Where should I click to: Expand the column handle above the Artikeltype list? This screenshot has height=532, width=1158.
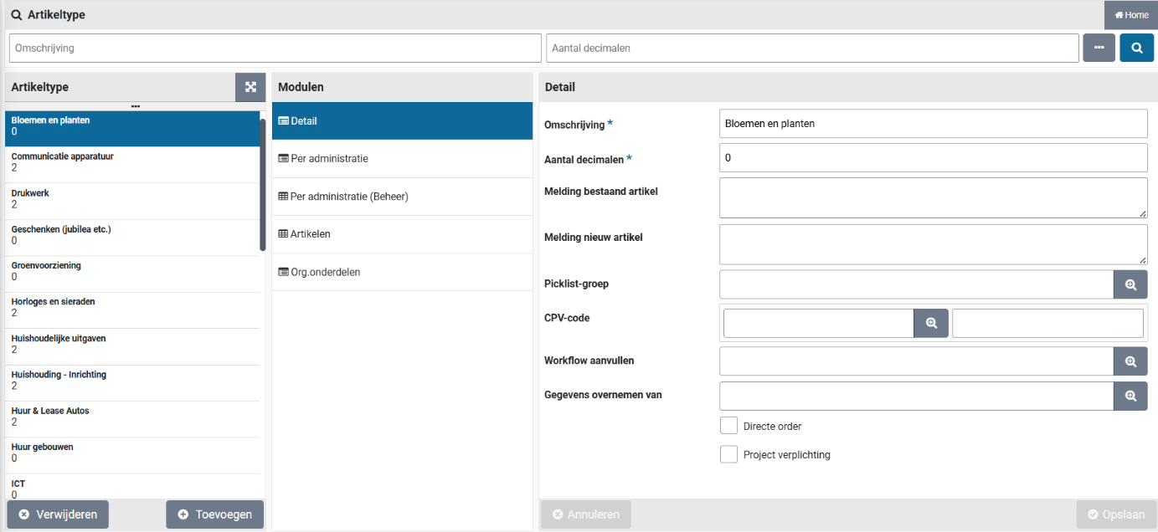coord(135,106)
